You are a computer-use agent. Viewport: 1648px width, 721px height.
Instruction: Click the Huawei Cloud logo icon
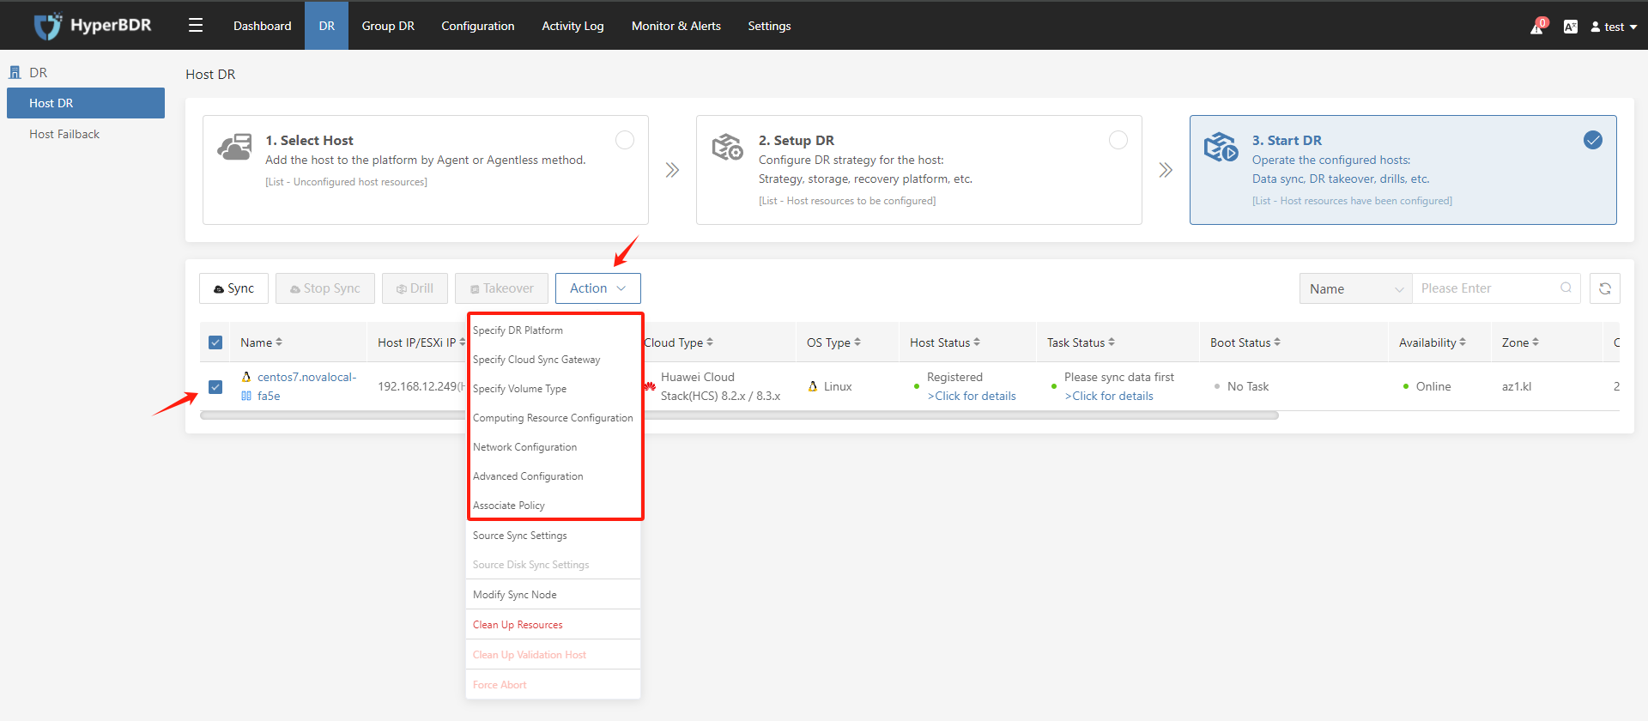650,386
